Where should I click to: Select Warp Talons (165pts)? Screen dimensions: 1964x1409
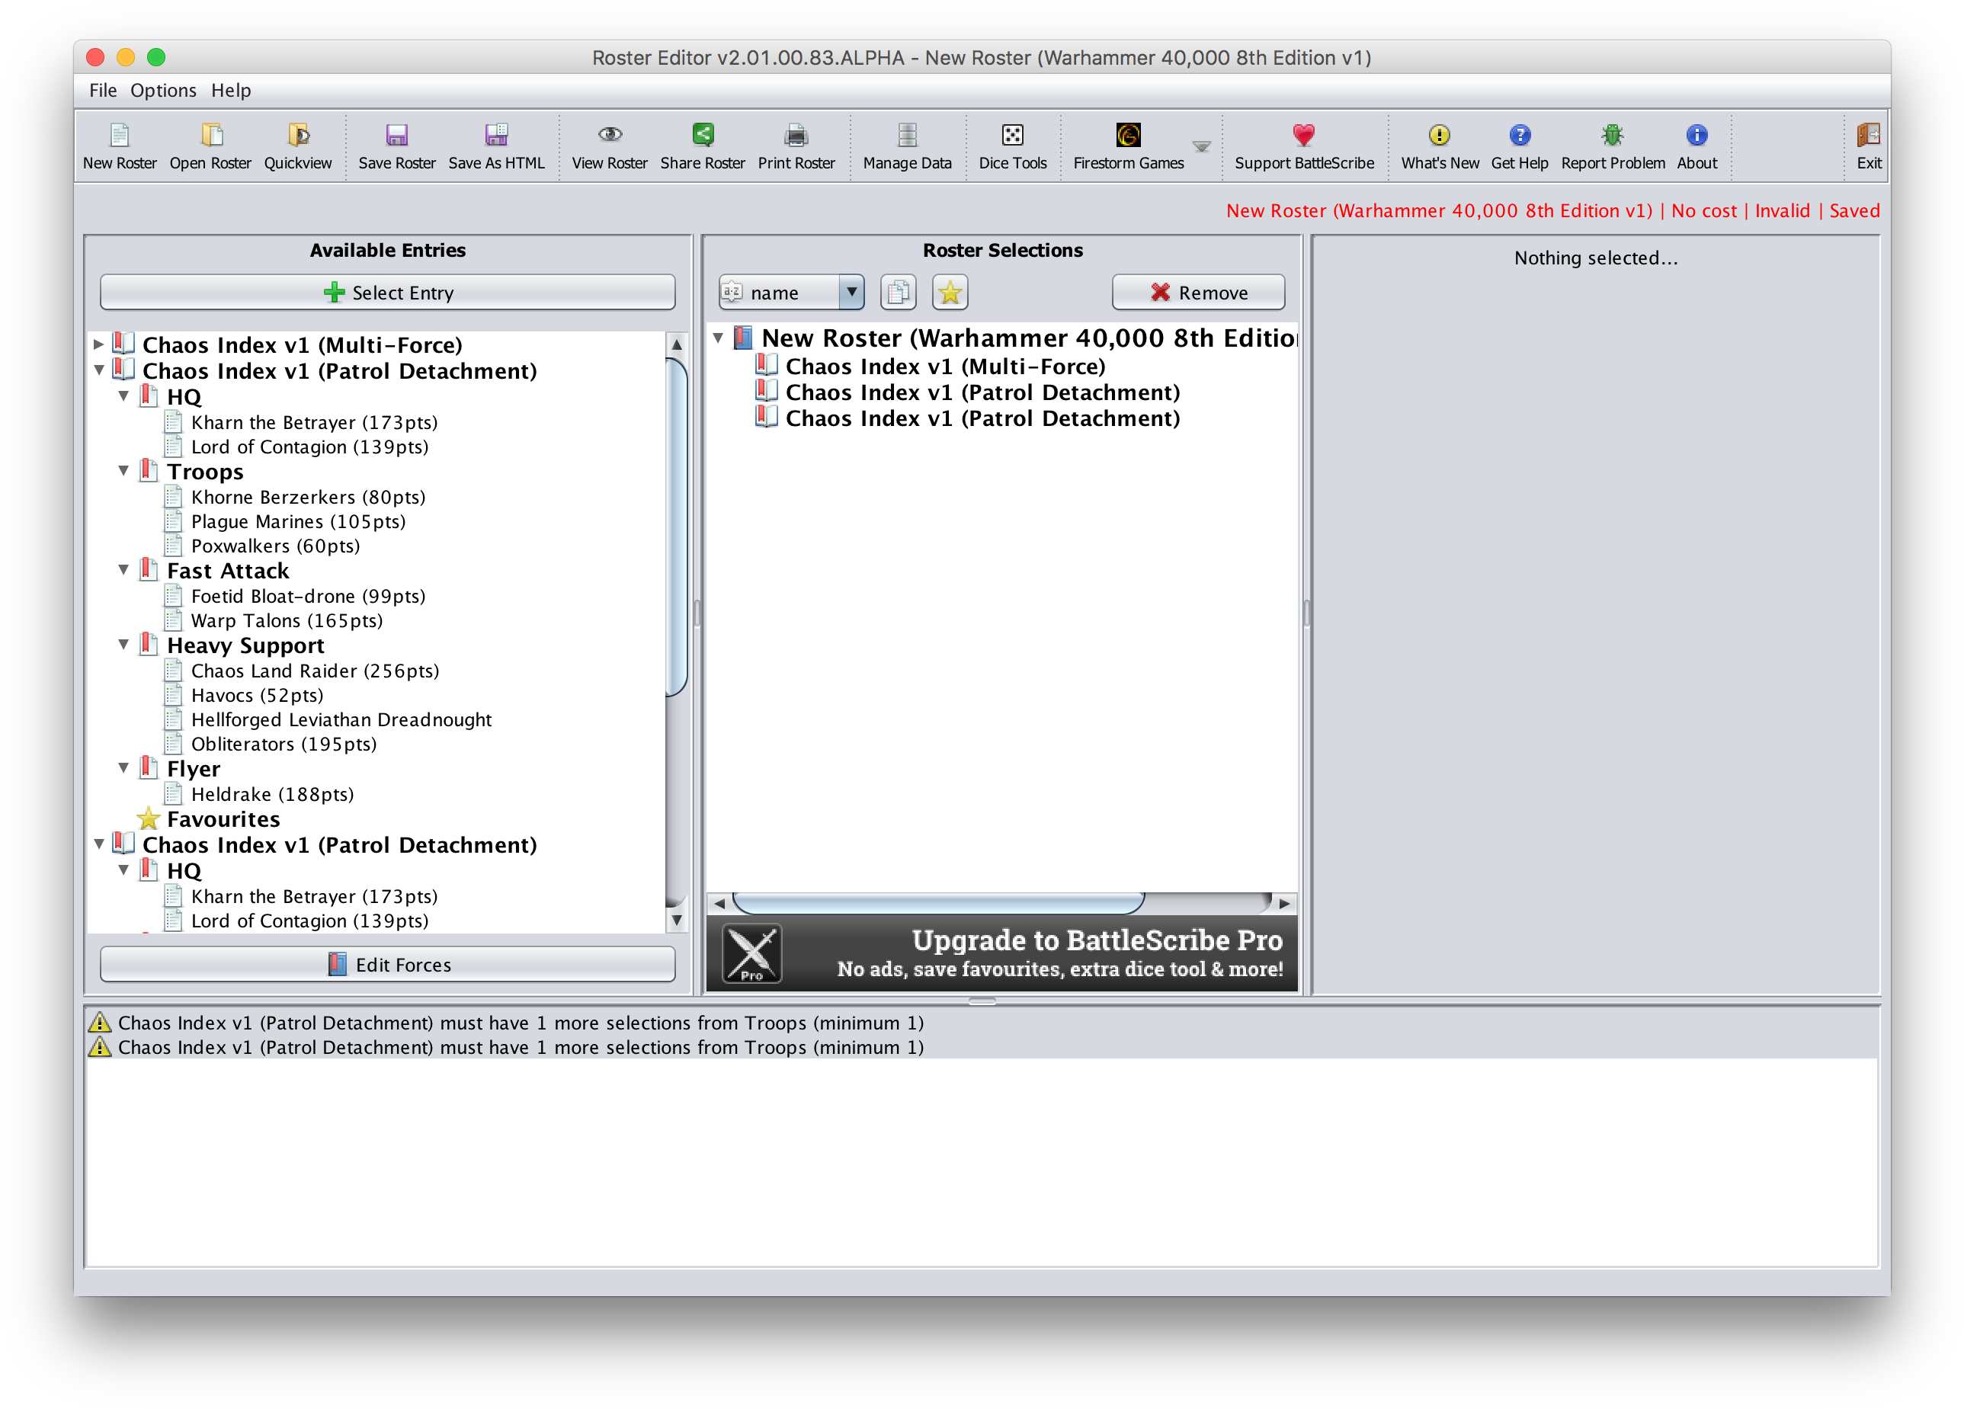pyautogui.click(x=287, y=620)
